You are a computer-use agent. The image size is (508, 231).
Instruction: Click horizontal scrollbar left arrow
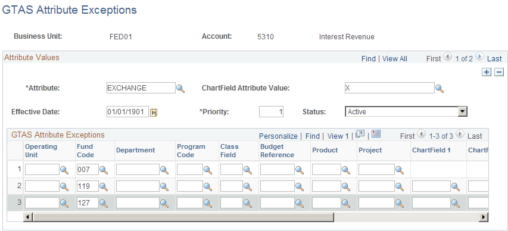tap(28, 217)
